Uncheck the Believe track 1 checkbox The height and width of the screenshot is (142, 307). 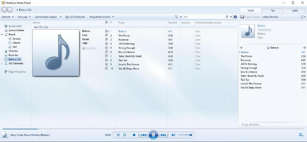106,31
